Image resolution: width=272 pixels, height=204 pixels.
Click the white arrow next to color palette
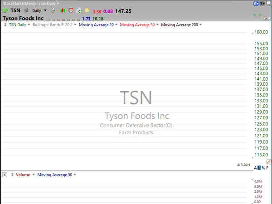(x=269, y=19)
